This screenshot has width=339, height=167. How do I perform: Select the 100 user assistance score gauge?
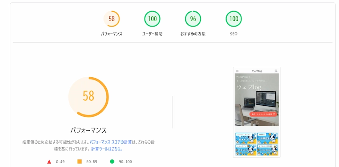(x=152, y=19)
